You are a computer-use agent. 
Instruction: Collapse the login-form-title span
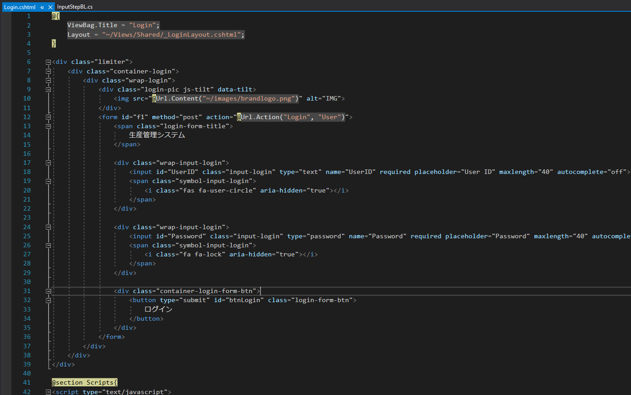coord(48,126)
